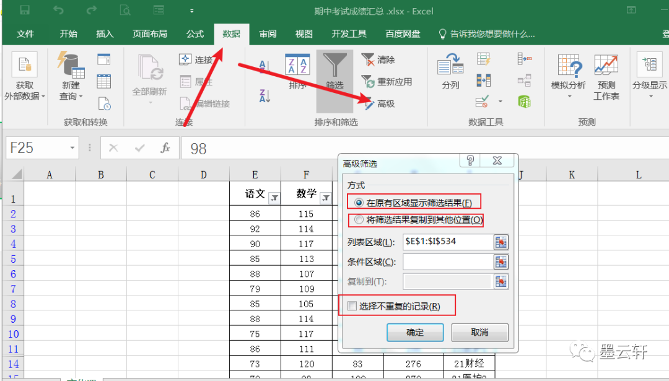Undo the last action
The height and width of the screenshot is (381, 669).
point(58,11)
